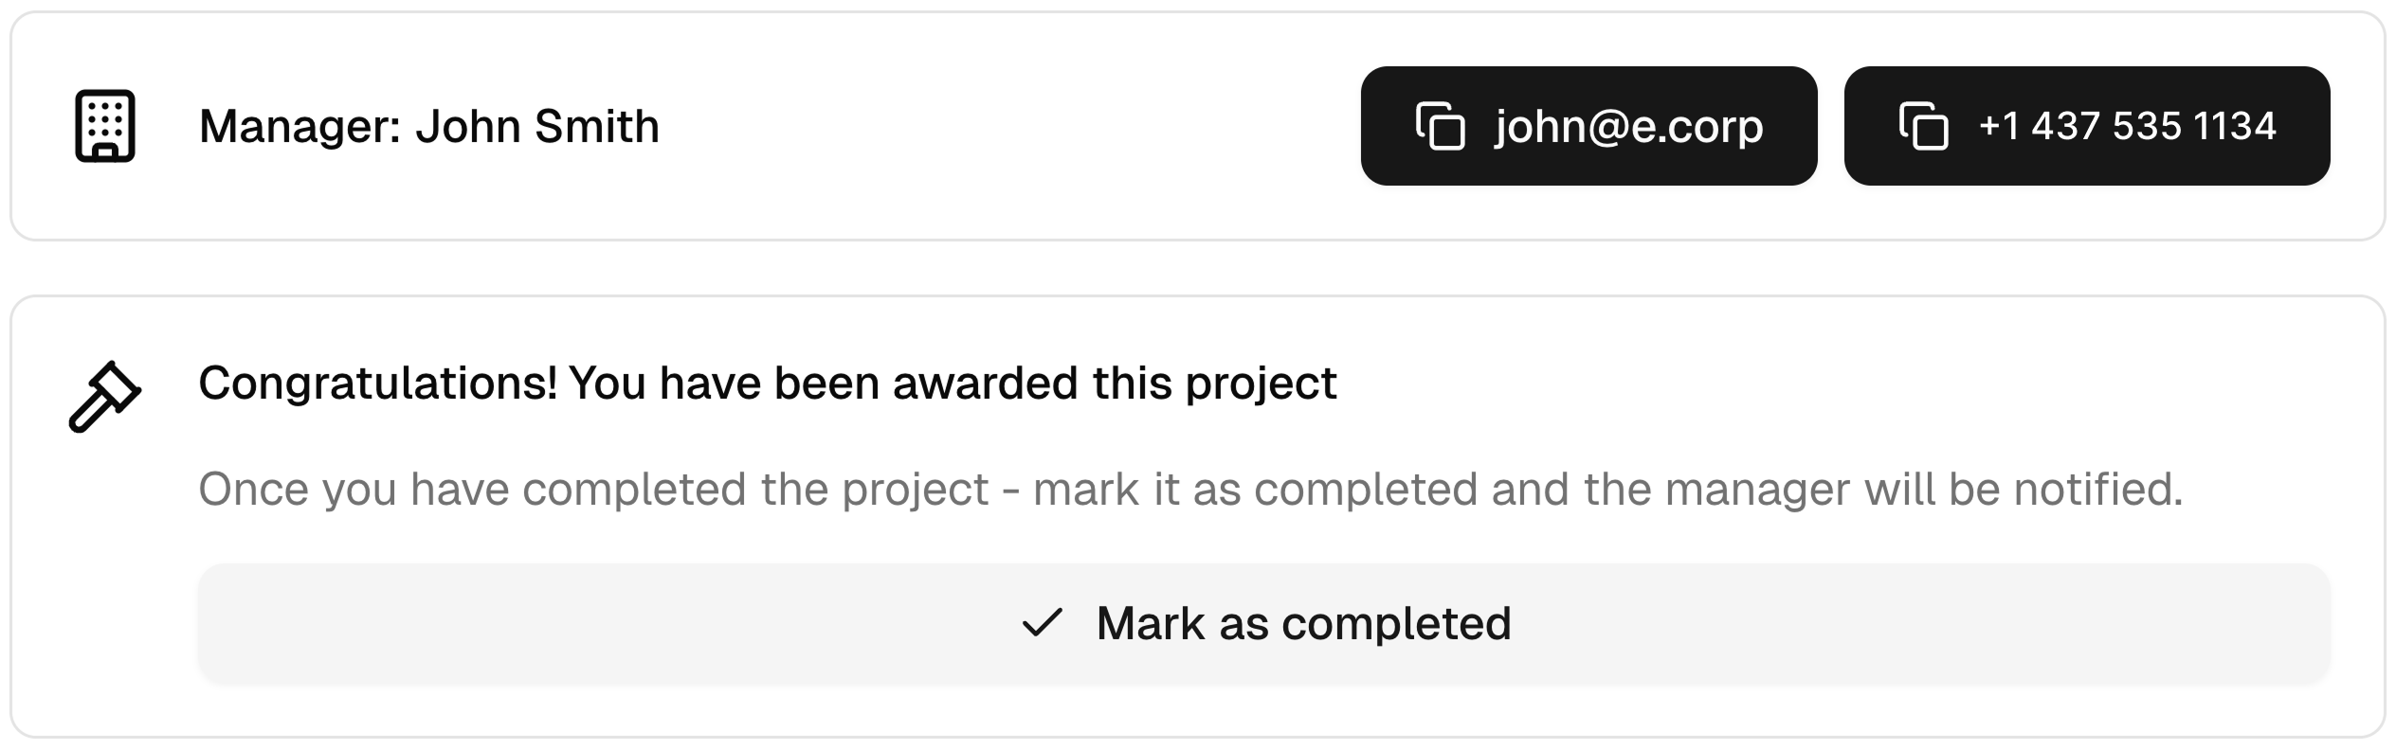Mark the project as completed
Viewport: 2396px width, 750px height.
click(1263, 623)
